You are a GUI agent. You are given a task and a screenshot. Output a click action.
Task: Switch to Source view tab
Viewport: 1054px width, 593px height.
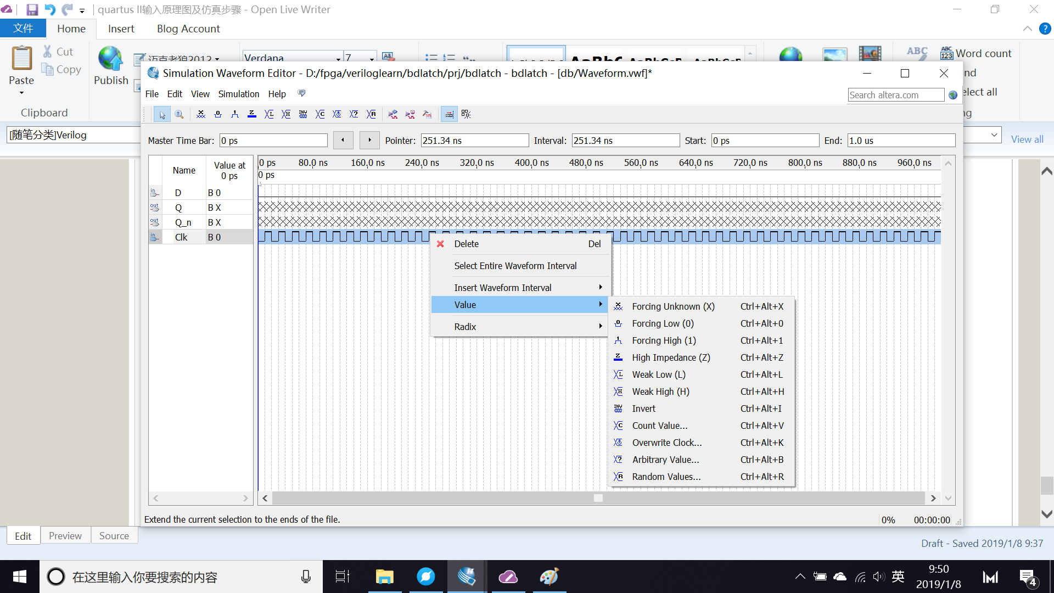tap(114, 536)
